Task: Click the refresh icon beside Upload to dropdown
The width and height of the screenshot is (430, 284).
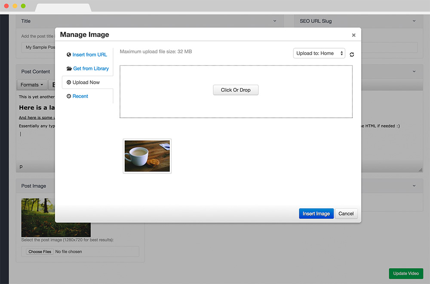Action: click(x=352, y=55)
